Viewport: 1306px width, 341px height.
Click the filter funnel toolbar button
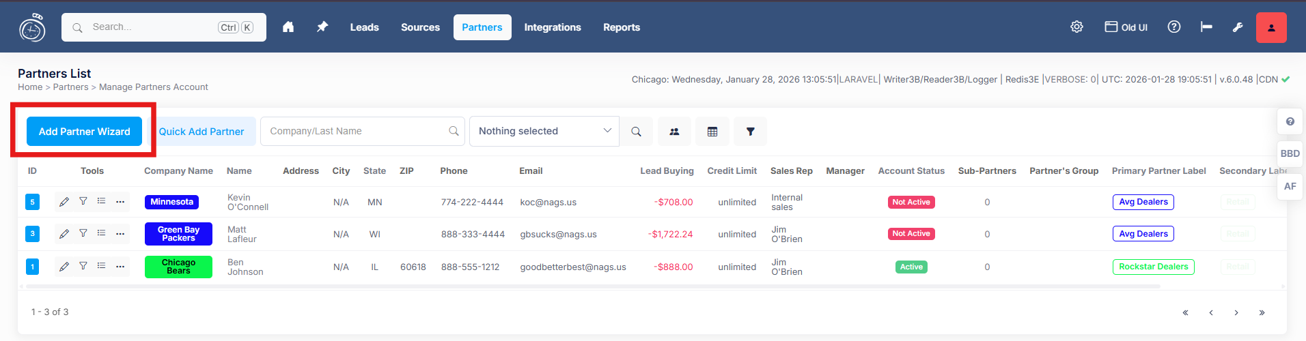point(750,132)
